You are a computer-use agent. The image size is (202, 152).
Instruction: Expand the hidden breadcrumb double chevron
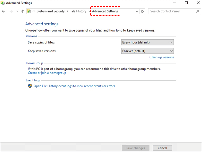(x=34, y=11)
